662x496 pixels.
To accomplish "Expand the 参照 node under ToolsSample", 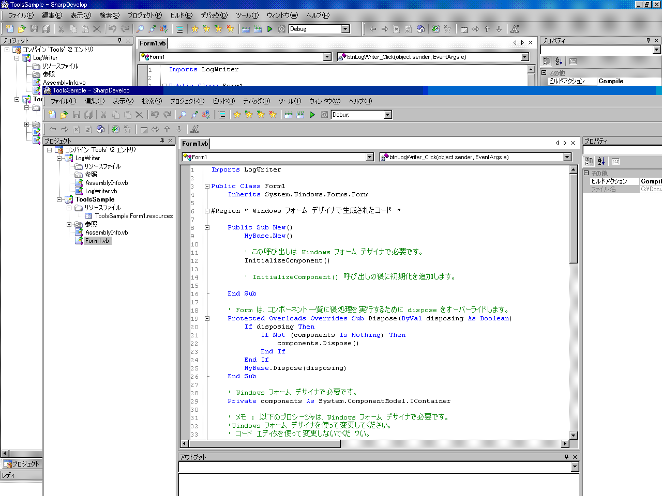I will coord(68,224).
